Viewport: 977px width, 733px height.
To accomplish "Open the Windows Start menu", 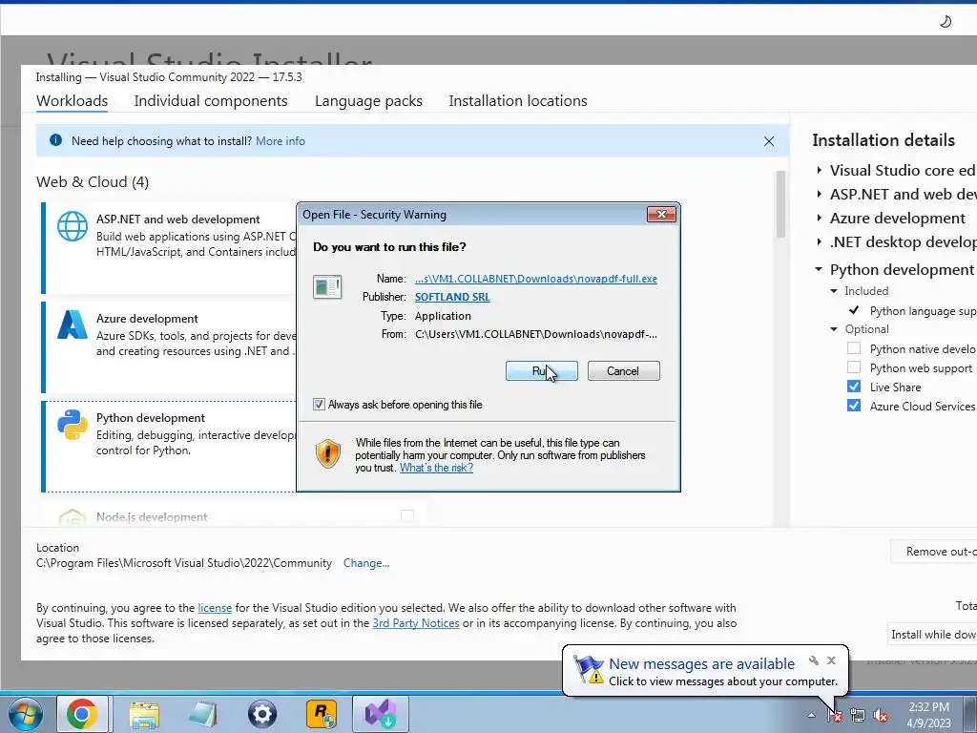I will click(x=25, y=714).
